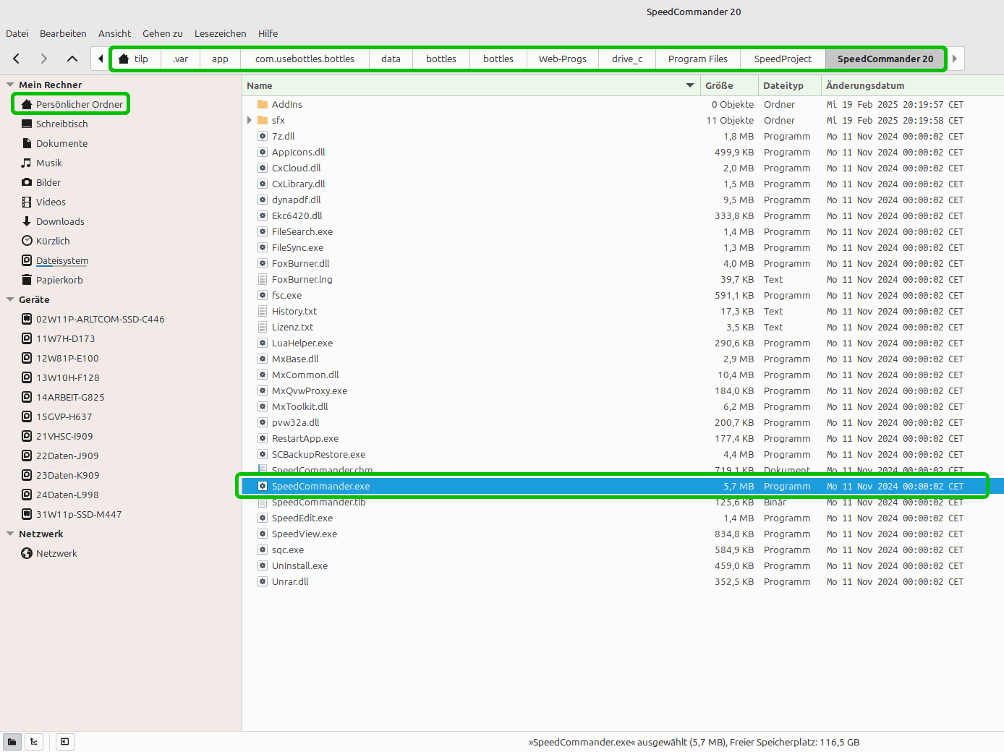This screenshot has width=1004, height=752.
Task: Collapse the Netzwerk sidebar section
Action: coord(10,534)
